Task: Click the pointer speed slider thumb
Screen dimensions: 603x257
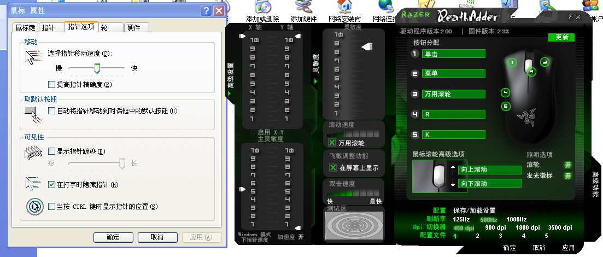Action: [97, 68]
